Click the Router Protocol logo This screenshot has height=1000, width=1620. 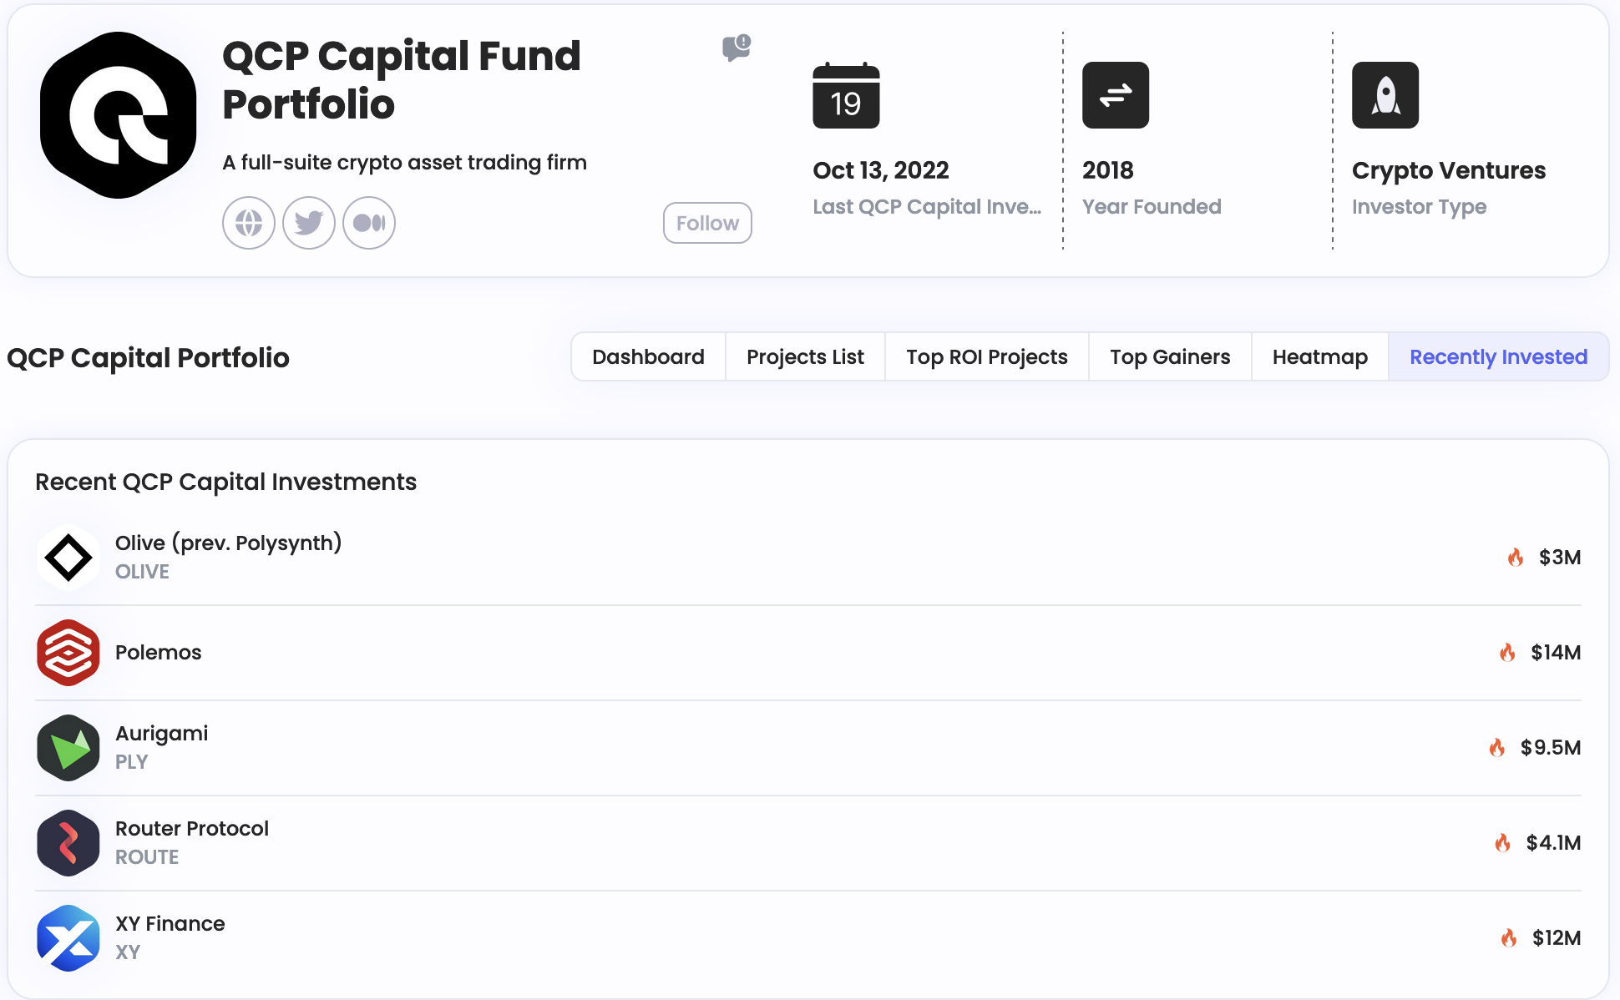[68, 843]
